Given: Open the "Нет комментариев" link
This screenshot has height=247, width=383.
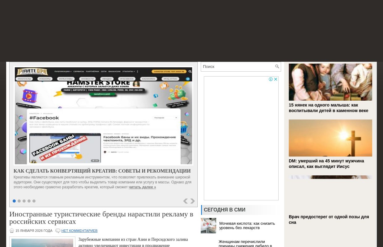Looking at the screenshot, I should 79,231.
